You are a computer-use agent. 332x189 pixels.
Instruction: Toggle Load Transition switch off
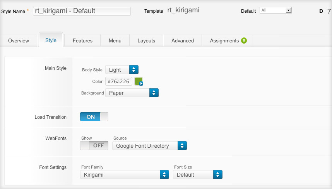pyautogui.click(x=94, y=117)
